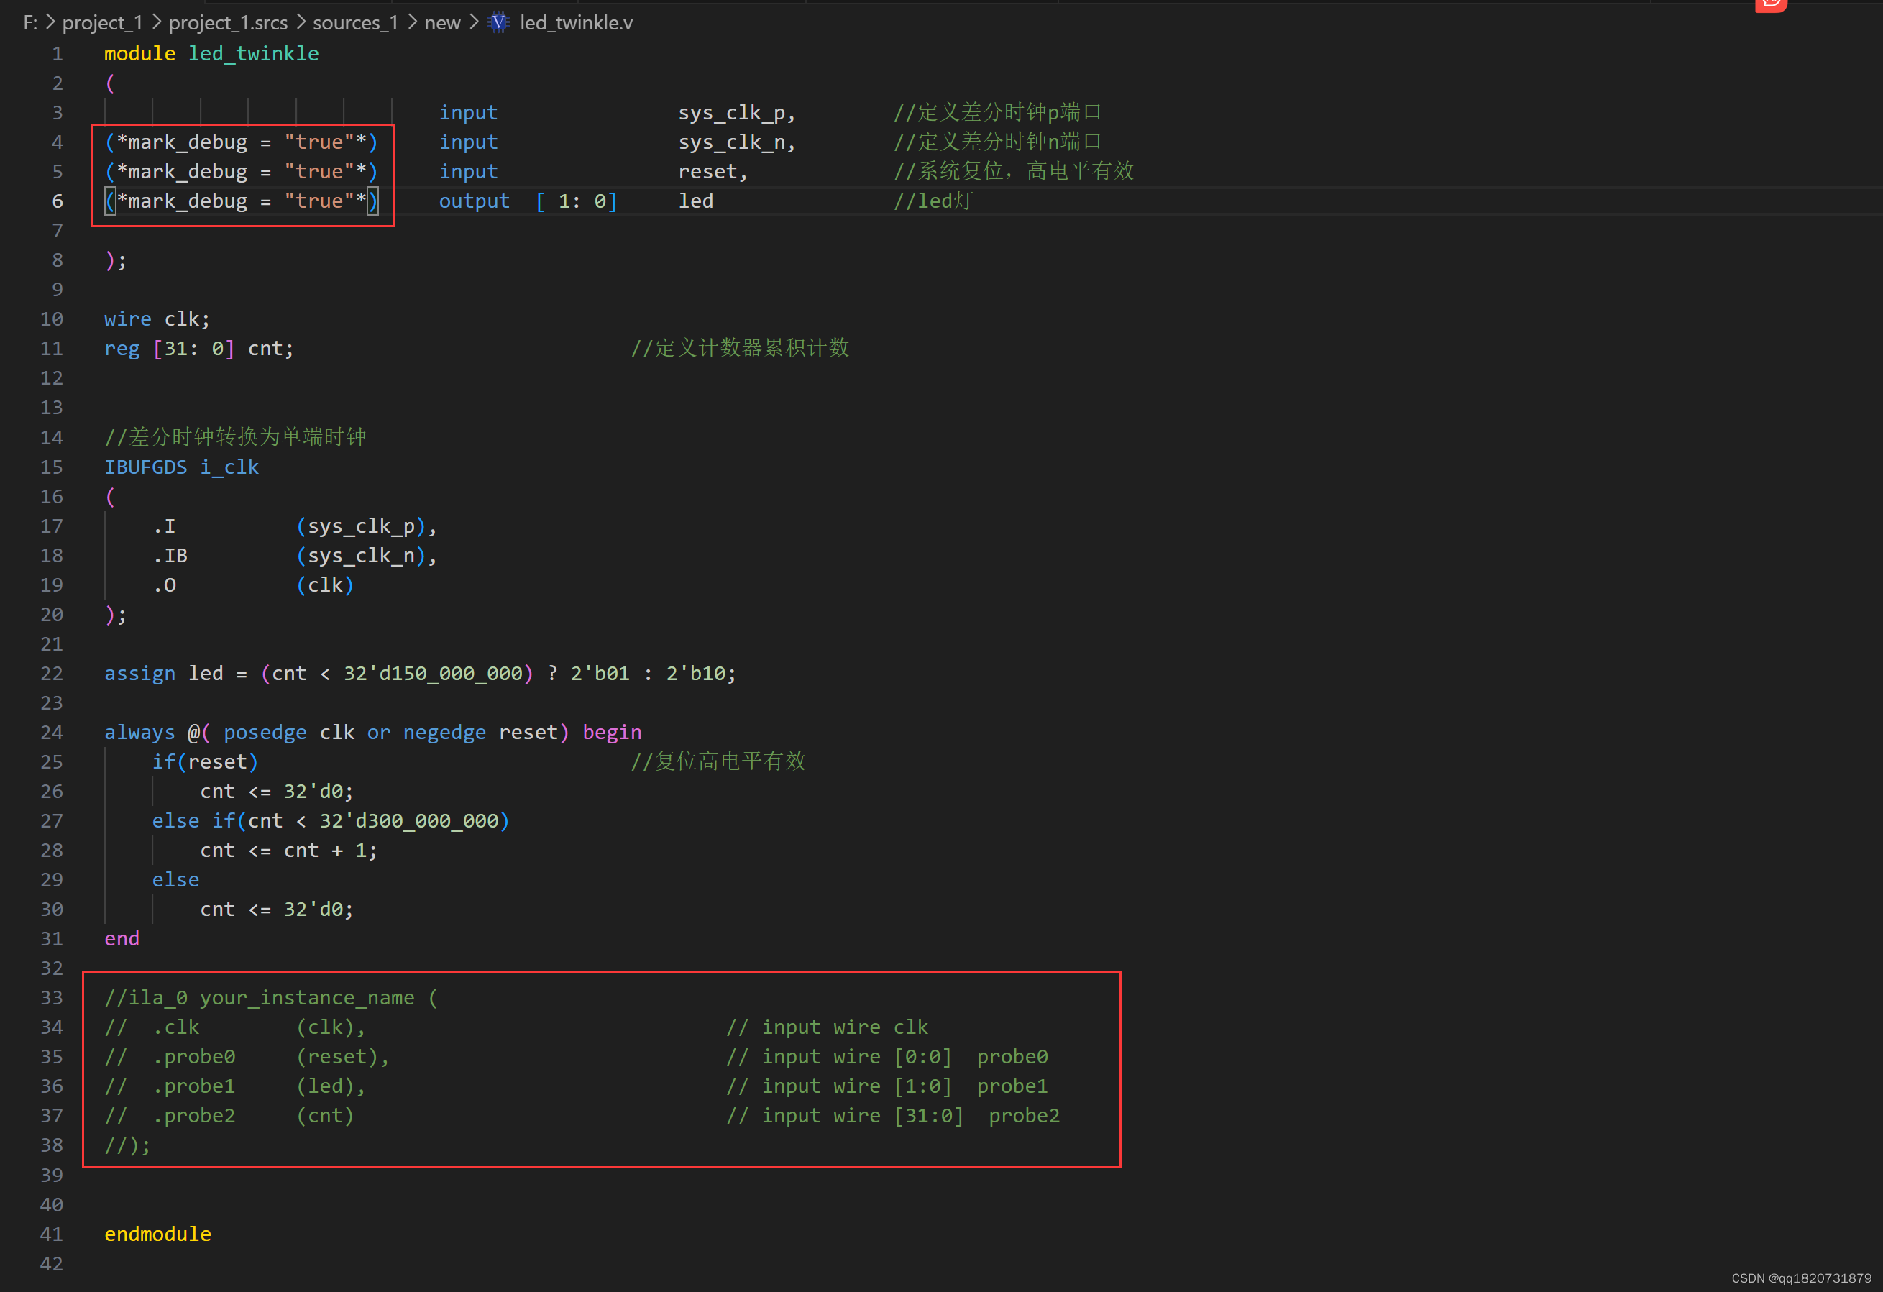Click '.O' port connection on line 19
The image size is (1883, 1292).
(165, 586)
